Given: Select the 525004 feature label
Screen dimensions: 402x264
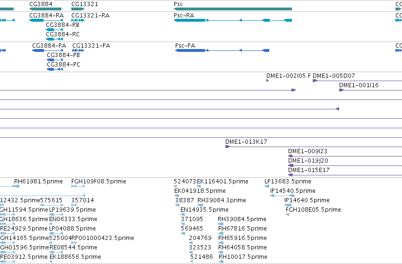Looking at the screenshot, I should pos(60,238).
